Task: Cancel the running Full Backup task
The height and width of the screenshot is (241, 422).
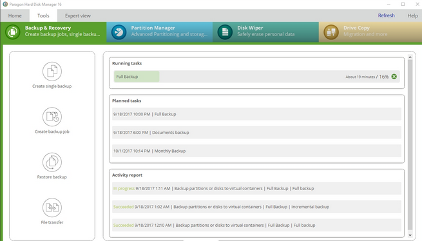Action: 394,77
